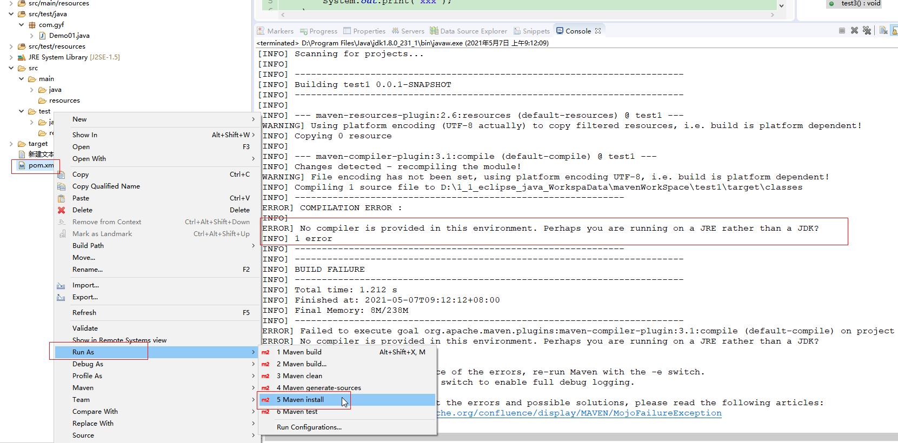This screenshot has width=898, height=443.
Task: Choose Move... in the context menu
Action: 157,258
